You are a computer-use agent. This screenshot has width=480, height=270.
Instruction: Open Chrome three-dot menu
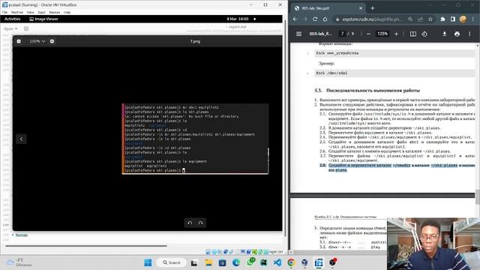click(473, 19)
